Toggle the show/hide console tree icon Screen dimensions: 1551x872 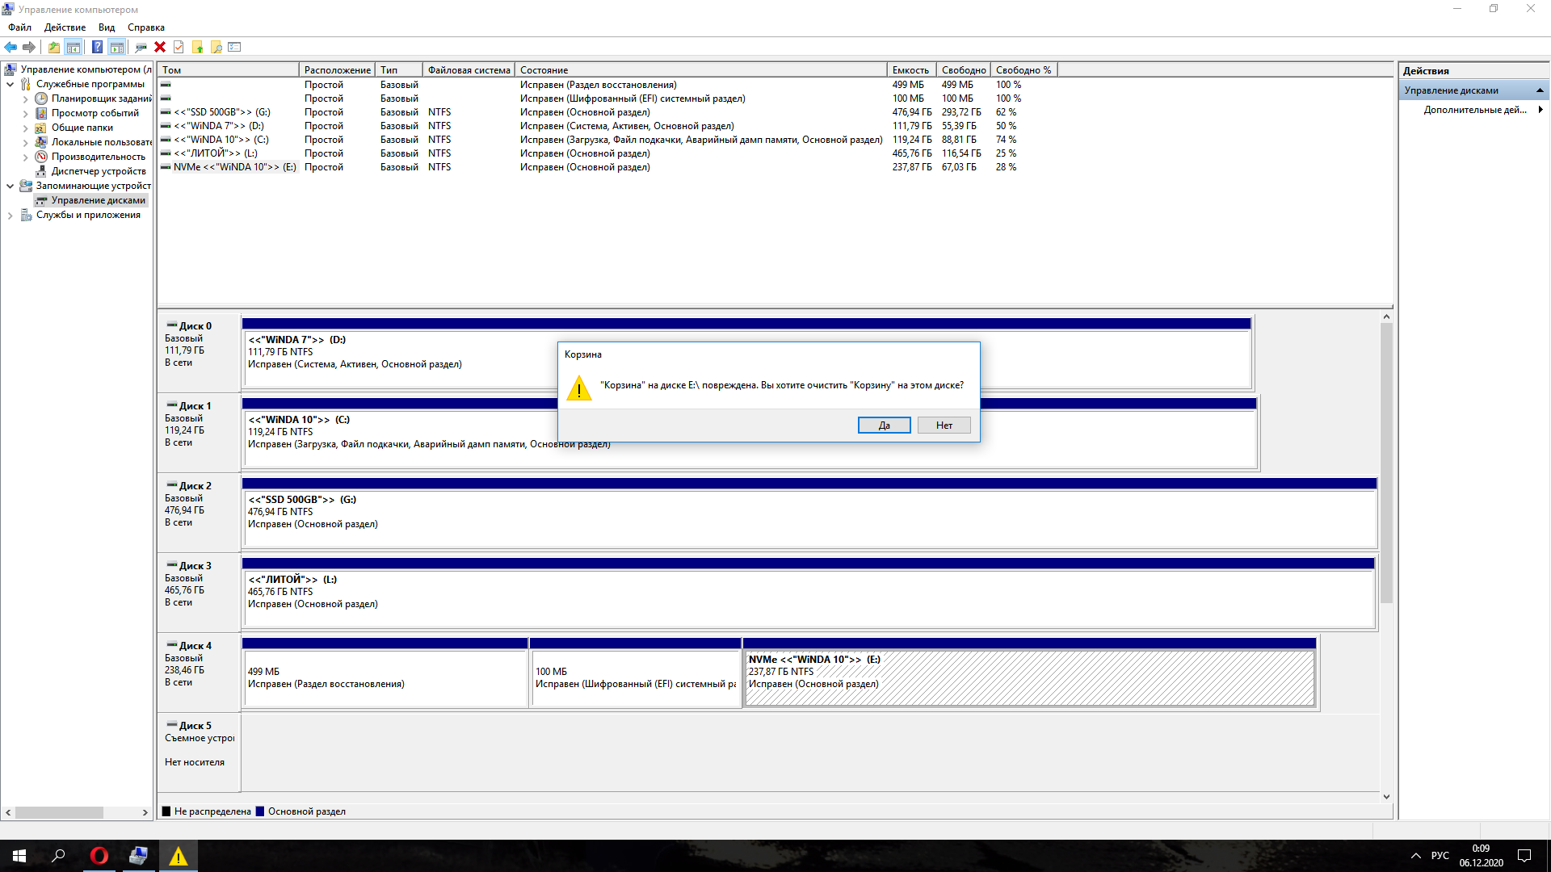click(73, 47)
